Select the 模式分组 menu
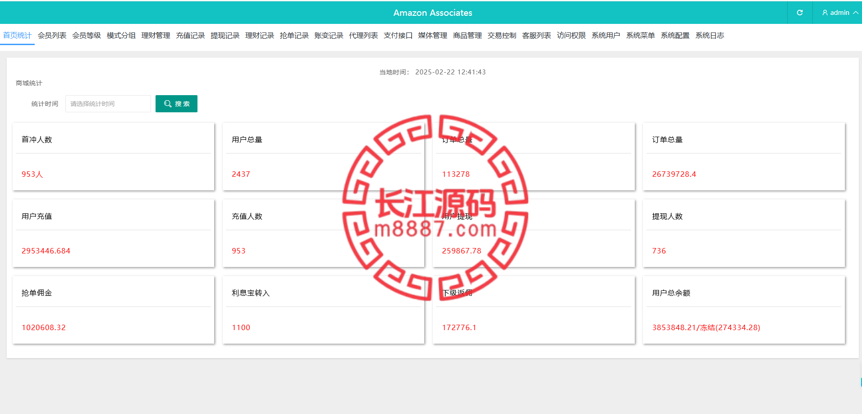This screenshot has height=414, width=862. point(121,35)
